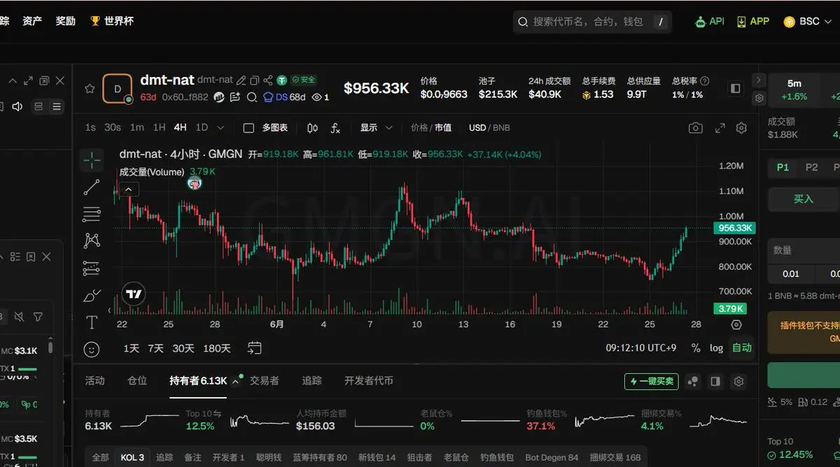Take a chart screenshot with camera icon
Viewport: 840px width, 467px height.
coord(695,128)
